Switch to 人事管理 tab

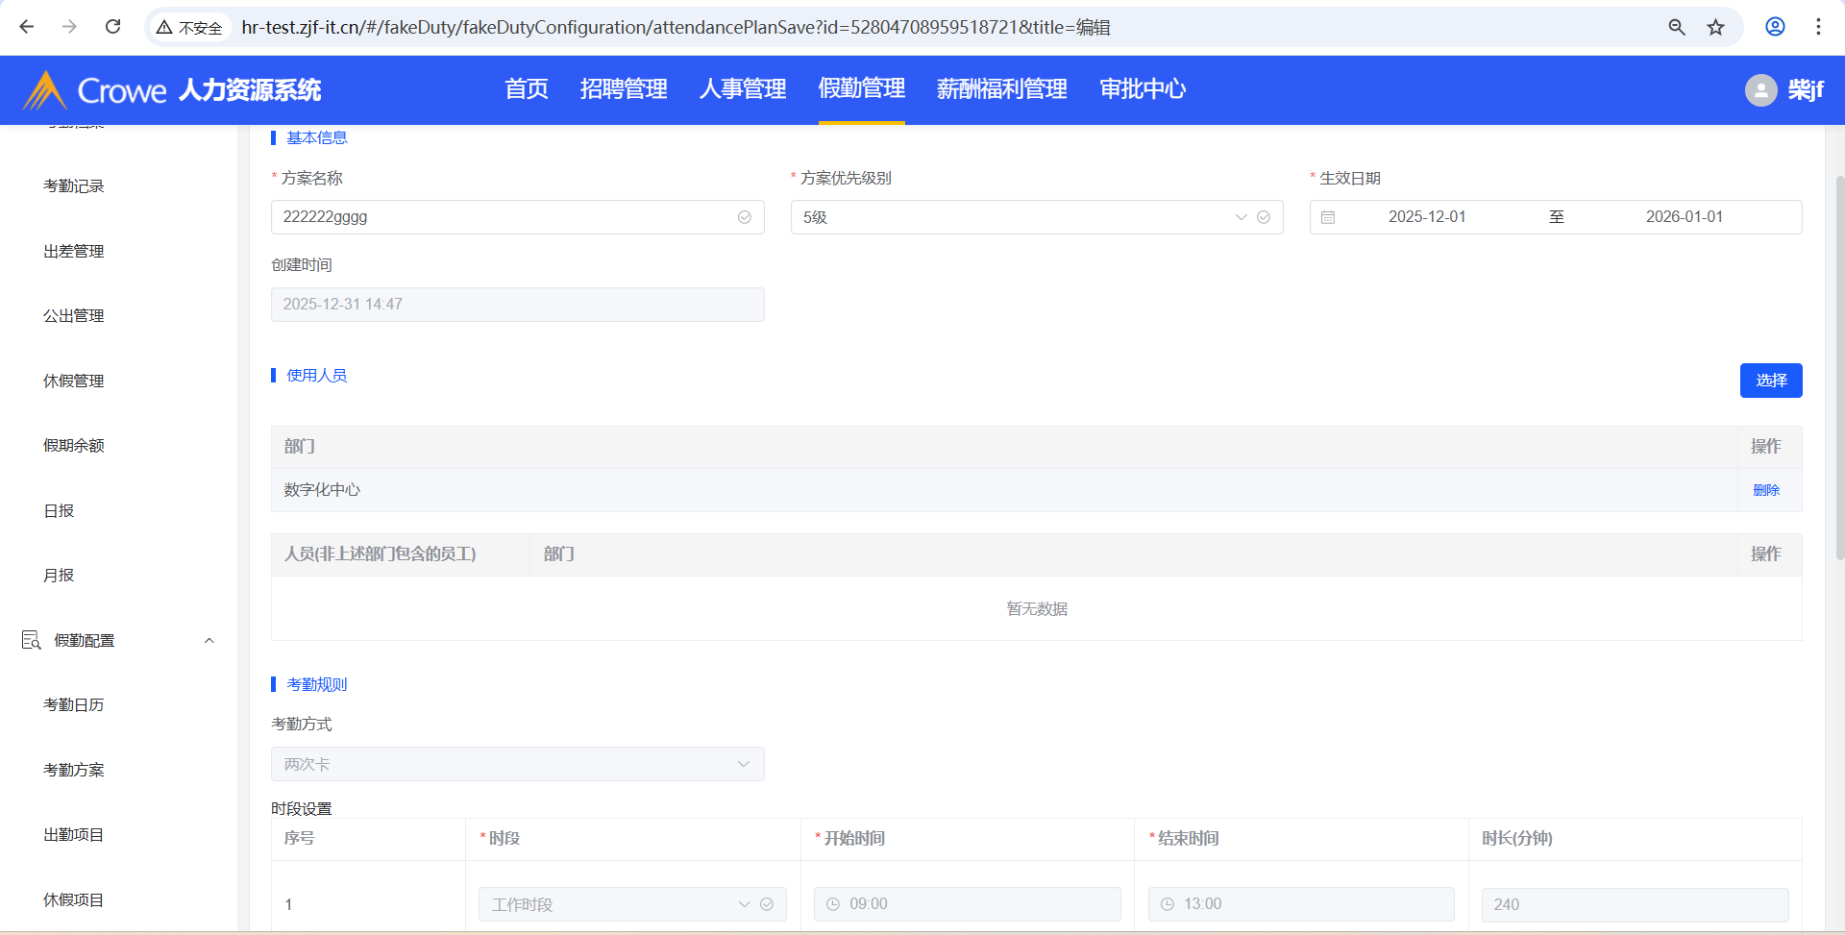pos(743,89)
